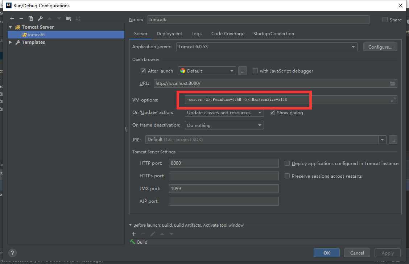Open the On 'Update' action dropdown
Image resolution: width=409 pixels, height=264 pixels.
tap(224, 113)
